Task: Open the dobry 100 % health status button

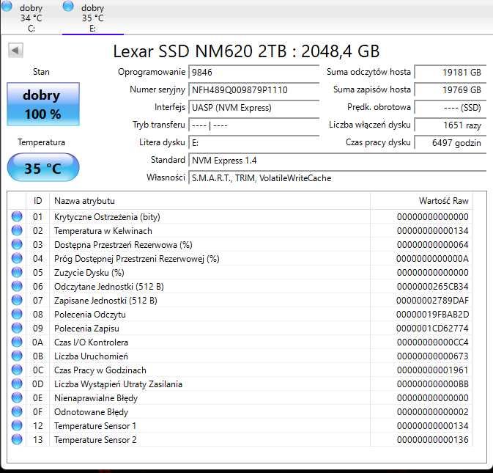Action: click(x=43, y=104)
